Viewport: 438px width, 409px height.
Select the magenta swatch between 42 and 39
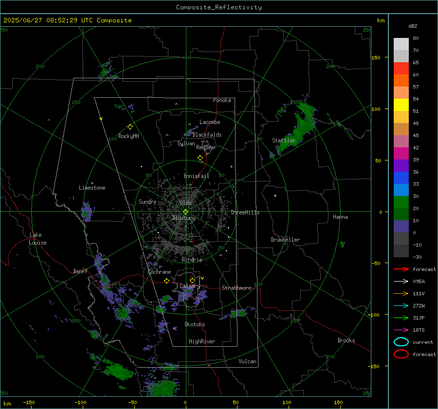401,153
